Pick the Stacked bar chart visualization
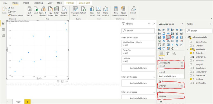 [x=159, y=30]
